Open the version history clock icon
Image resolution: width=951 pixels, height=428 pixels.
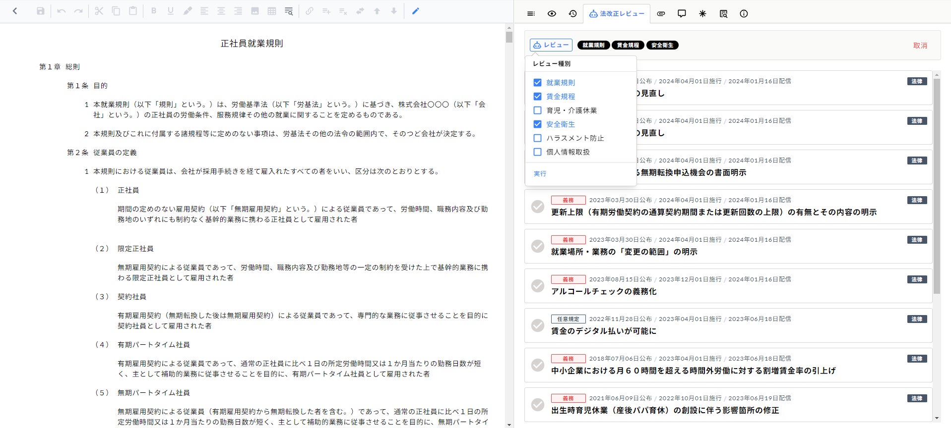click(572, 14)
